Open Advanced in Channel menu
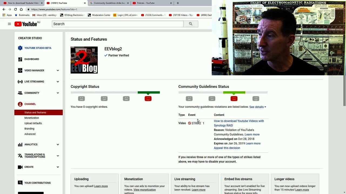Screen dimensions: 346x194 click(x=30, y=134)
